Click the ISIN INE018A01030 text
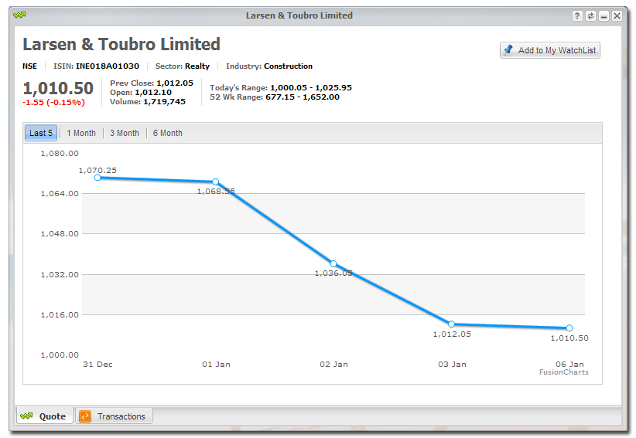Viewport: 636px width, 438px height. (x=96, y=66)
